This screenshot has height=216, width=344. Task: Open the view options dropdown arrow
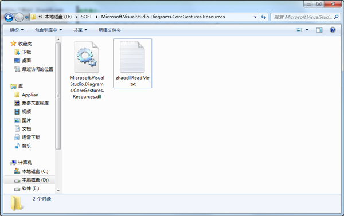(x=307, y=30)
